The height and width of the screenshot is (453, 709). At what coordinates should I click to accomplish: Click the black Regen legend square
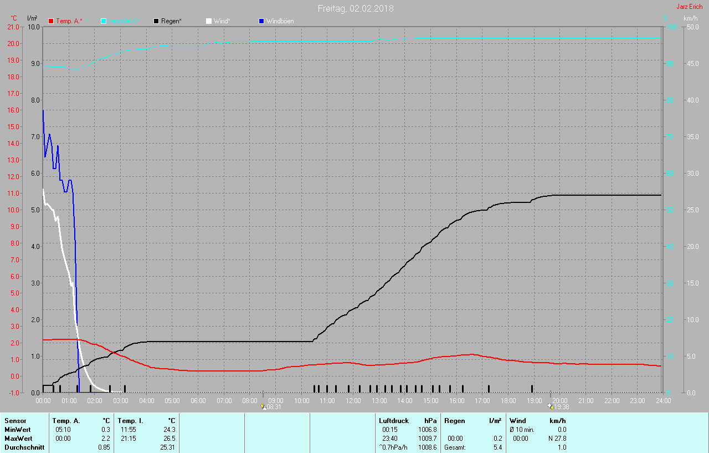pyautogui.click(x=156, y=21)
